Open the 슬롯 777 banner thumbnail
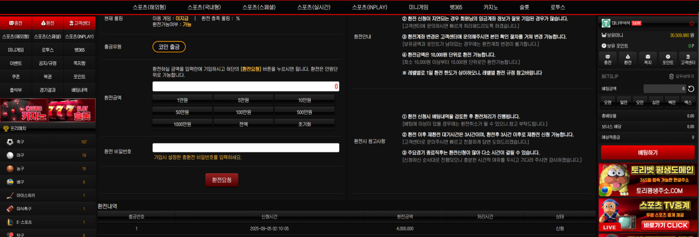The height and width of the screenshot is (237, 699). (72, 110)
